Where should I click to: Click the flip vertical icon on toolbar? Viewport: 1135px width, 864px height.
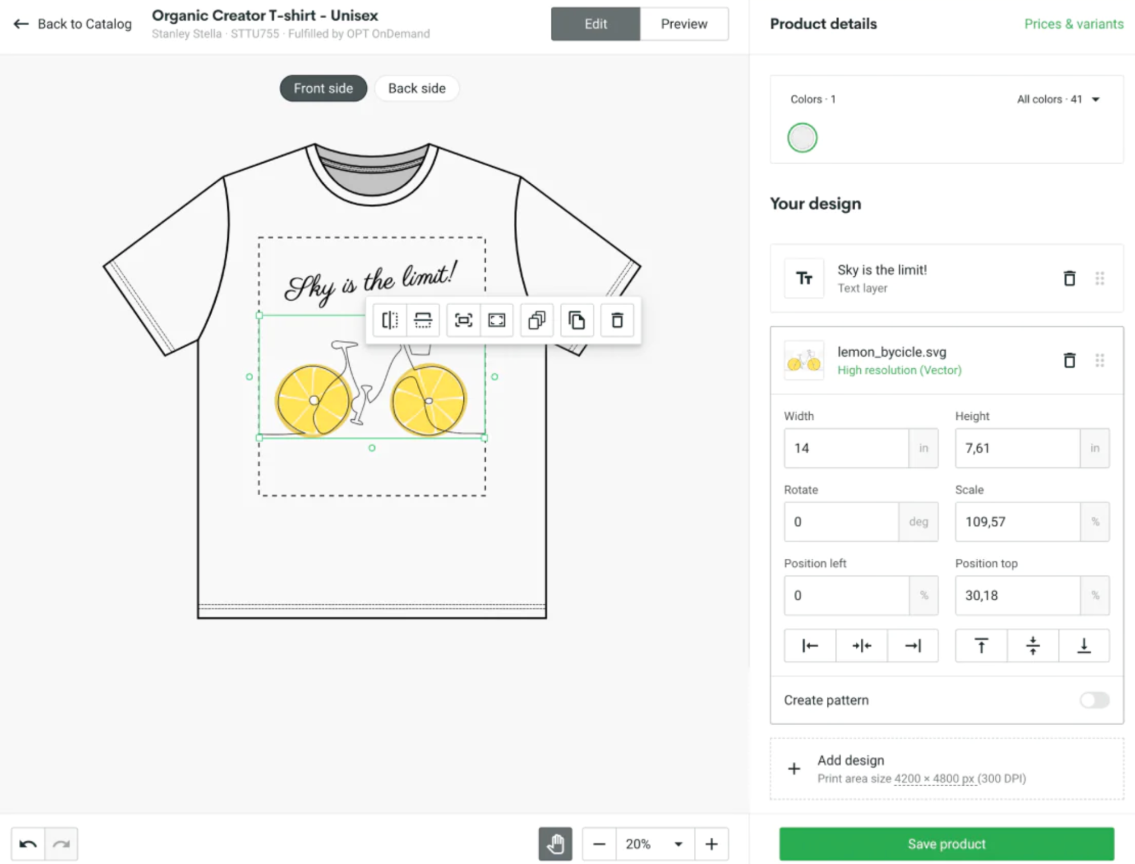point(423,319)
